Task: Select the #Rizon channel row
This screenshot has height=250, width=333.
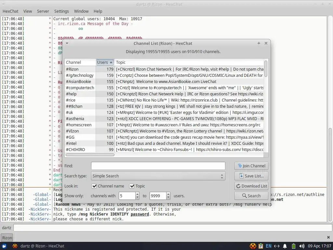Action: [x=164, y=69]
